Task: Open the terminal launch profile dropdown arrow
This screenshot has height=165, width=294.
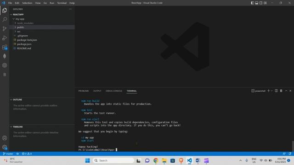Action: (x=271, y=91)
